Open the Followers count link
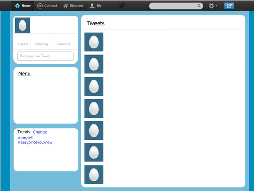254x191 pixels. coord(63,44)
